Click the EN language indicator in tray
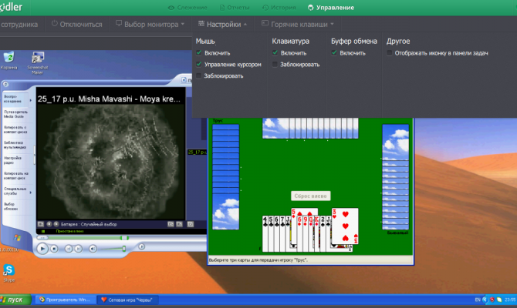The height and width of the screenshot is (308, 517). [478, 300]
